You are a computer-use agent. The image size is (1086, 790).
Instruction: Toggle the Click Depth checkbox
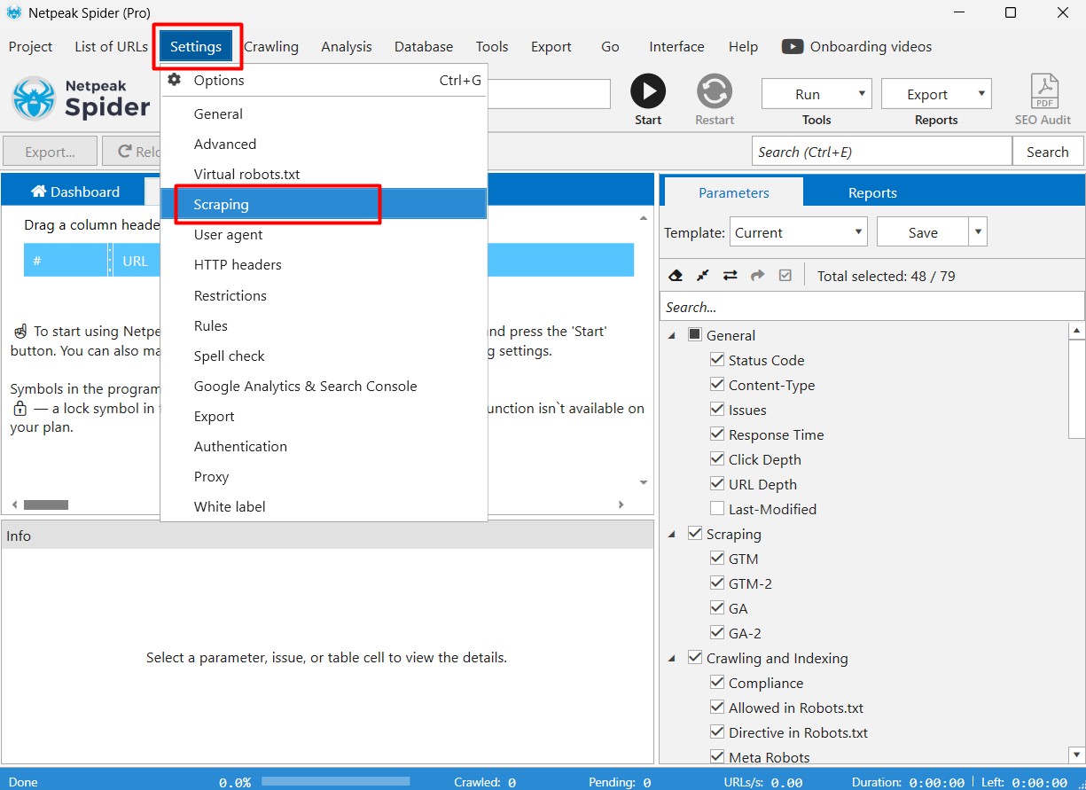pyautogui.click(x=717, y=459)
